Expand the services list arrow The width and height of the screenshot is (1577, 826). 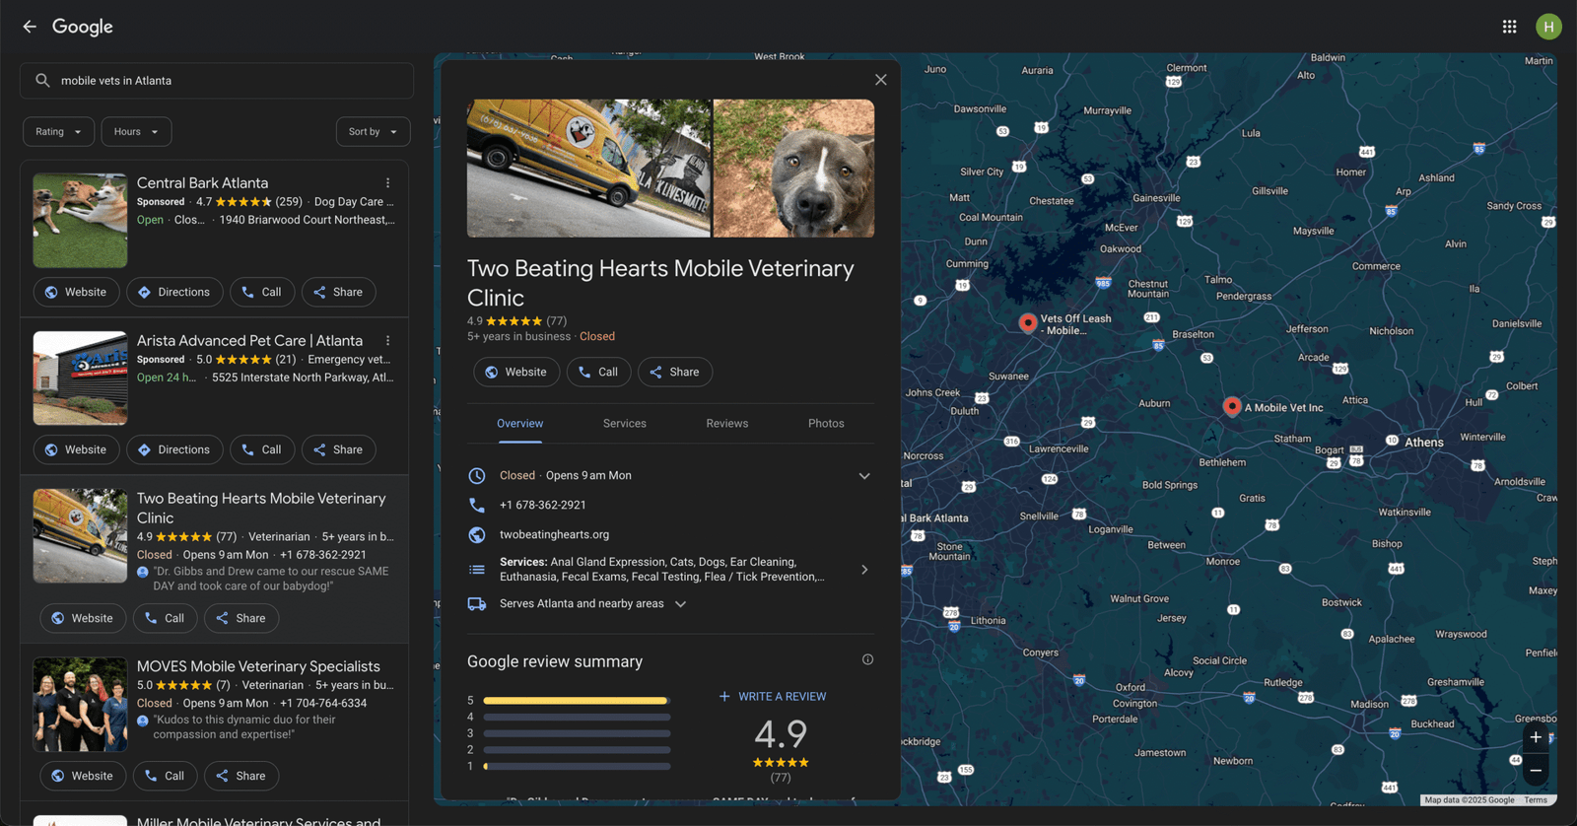864,570
